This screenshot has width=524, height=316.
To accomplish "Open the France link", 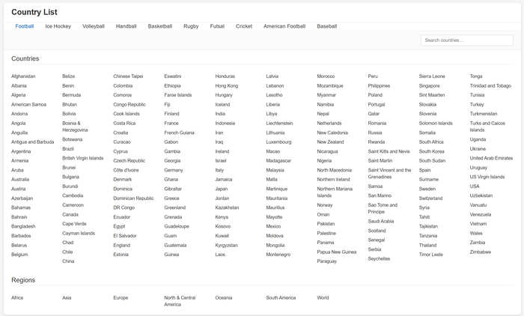I will tap(171, 123).
